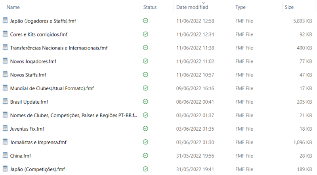Image resolution: width=317 pixels, height=175 pixels.
Task: Click the Status column header
Action: tap(150, 7)
